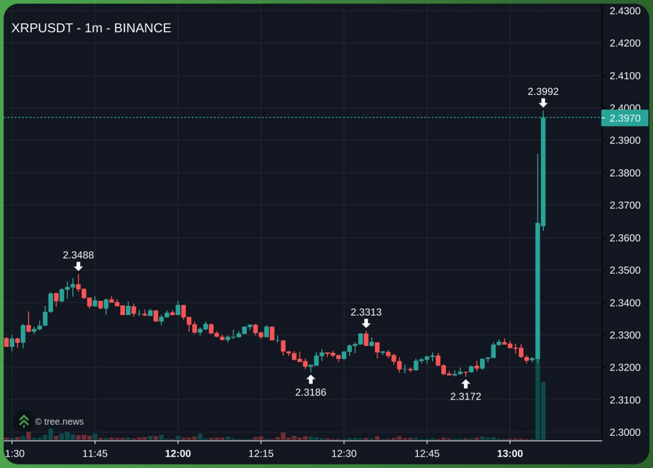Image resolution: width=653 pixels, height=468 pixels.
Task: Click the 2.3313 swing high label
Action: pos(366,312)
